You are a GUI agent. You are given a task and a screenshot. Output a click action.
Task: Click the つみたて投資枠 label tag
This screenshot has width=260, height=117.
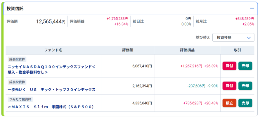click(20, 99)
